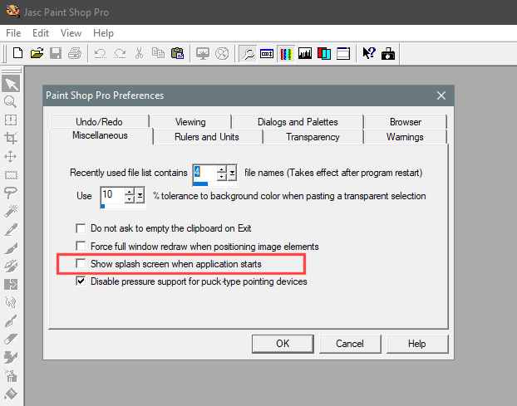The image size is (517, 406).
Task: Select the Magic Wand tool
Action: [x=11, y=211]
